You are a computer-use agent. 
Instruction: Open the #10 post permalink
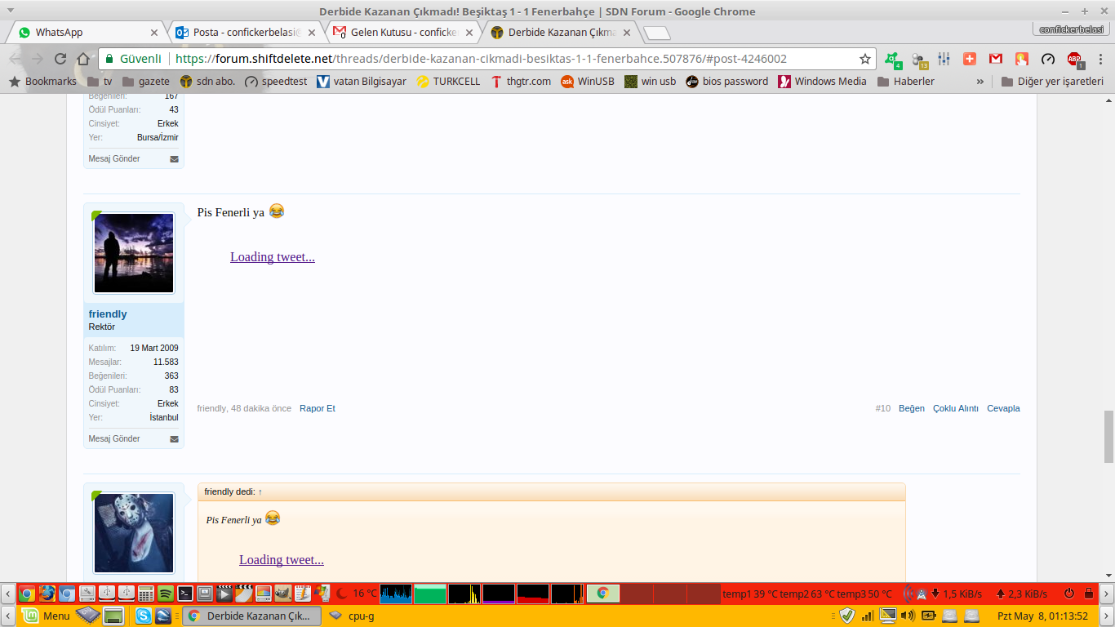[883, 408]
